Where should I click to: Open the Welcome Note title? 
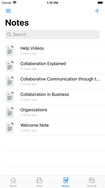[35, 125]
